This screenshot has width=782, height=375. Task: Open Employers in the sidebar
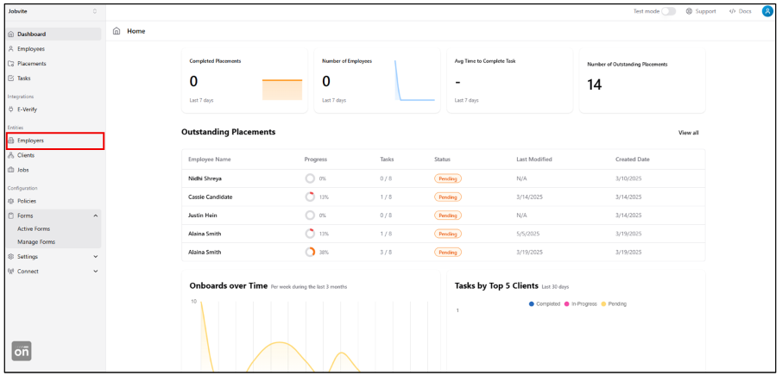(x=31, y=141)
